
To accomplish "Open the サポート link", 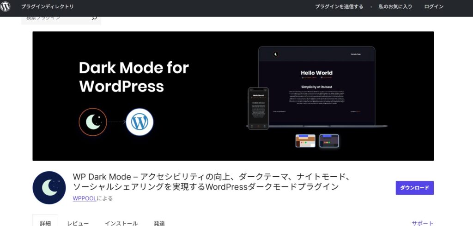I will 422,223.
